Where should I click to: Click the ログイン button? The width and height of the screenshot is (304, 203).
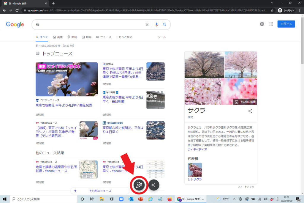coord(286,24)
